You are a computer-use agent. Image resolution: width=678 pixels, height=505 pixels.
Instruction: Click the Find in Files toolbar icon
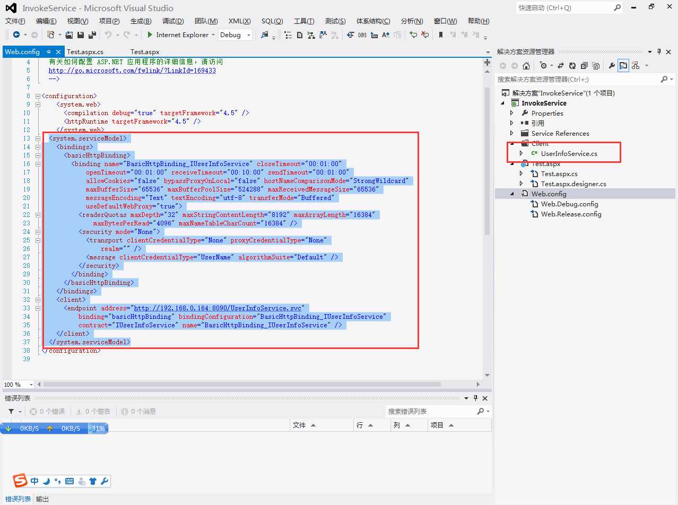coord(265,35)
